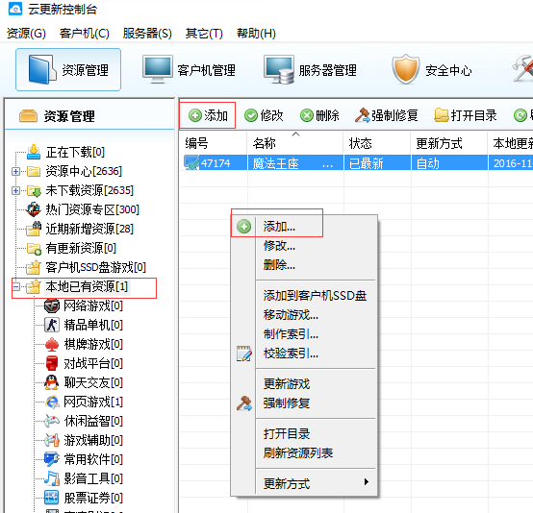The image size is (533, 513).
Task: Click the 强制修复 hammer toolbar button
Action: click(x=387, y=115)
